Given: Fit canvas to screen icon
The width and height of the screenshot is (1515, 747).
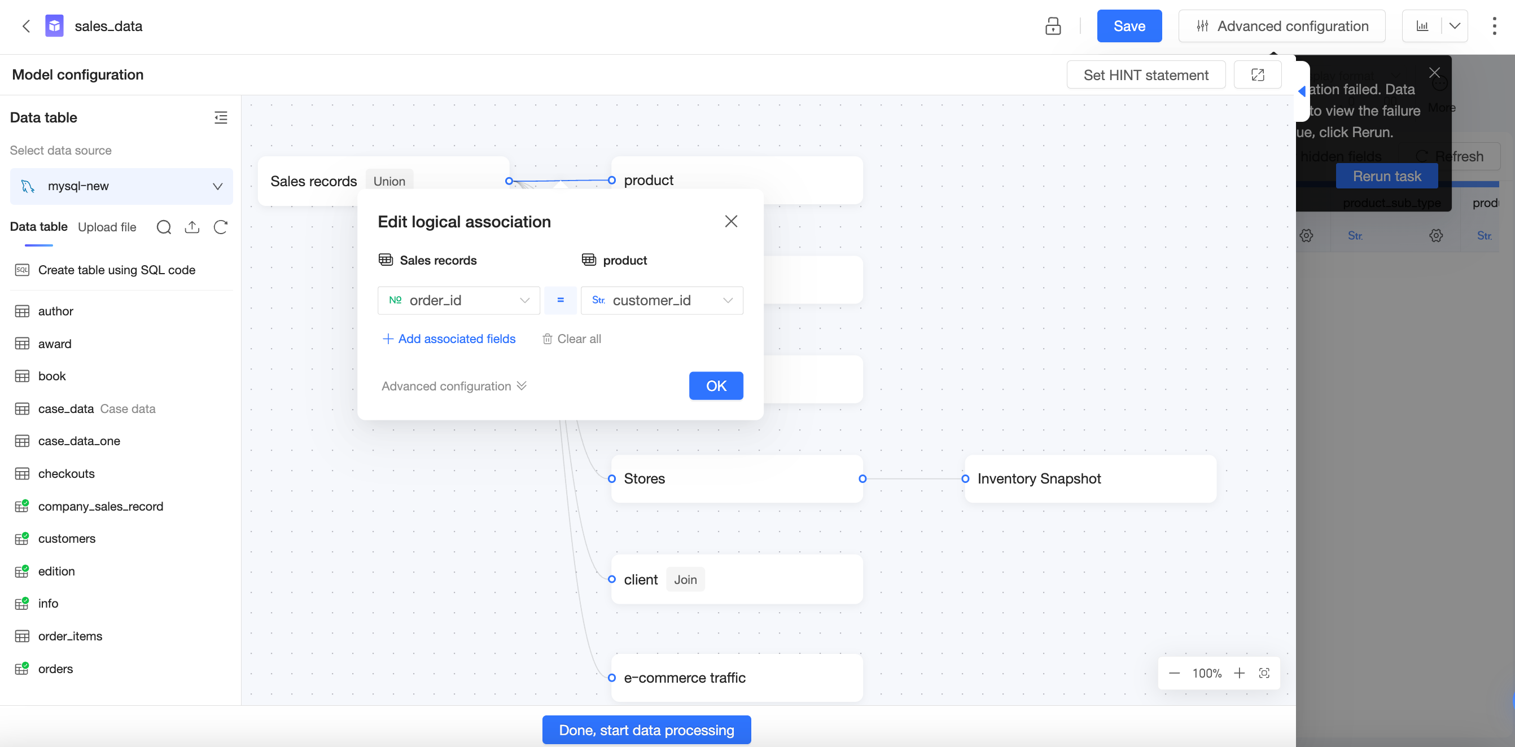Looking at the screenshot, I should (x=1264, y=673).
